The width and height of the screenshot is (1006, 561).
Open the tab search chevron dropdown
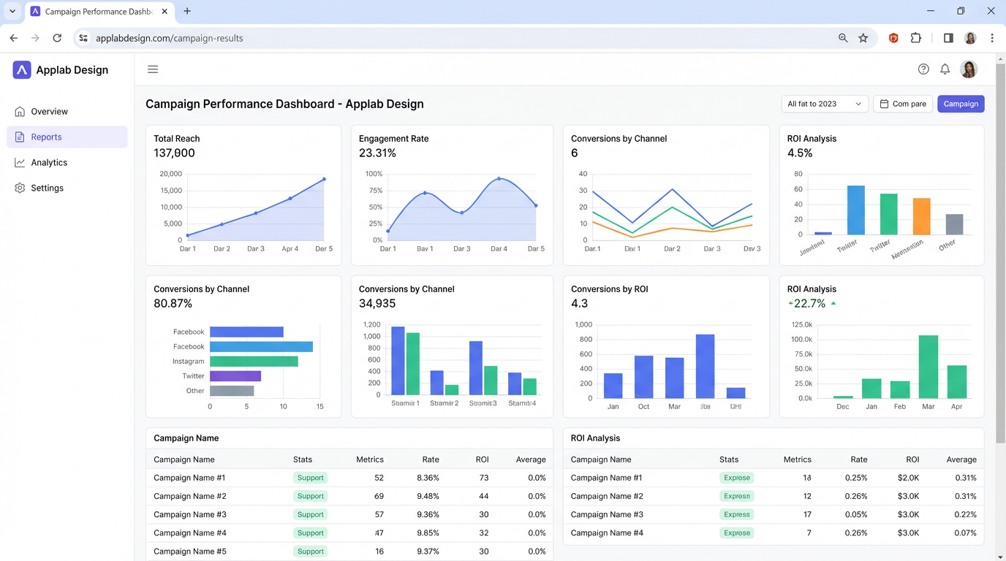(12, 12)
